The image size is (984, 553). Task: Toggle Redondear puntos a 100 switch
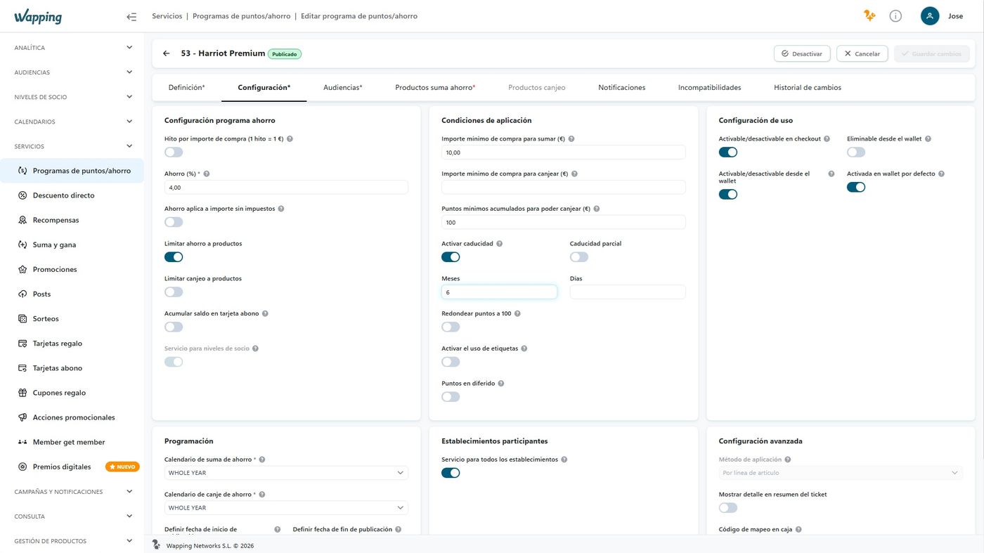451,327
